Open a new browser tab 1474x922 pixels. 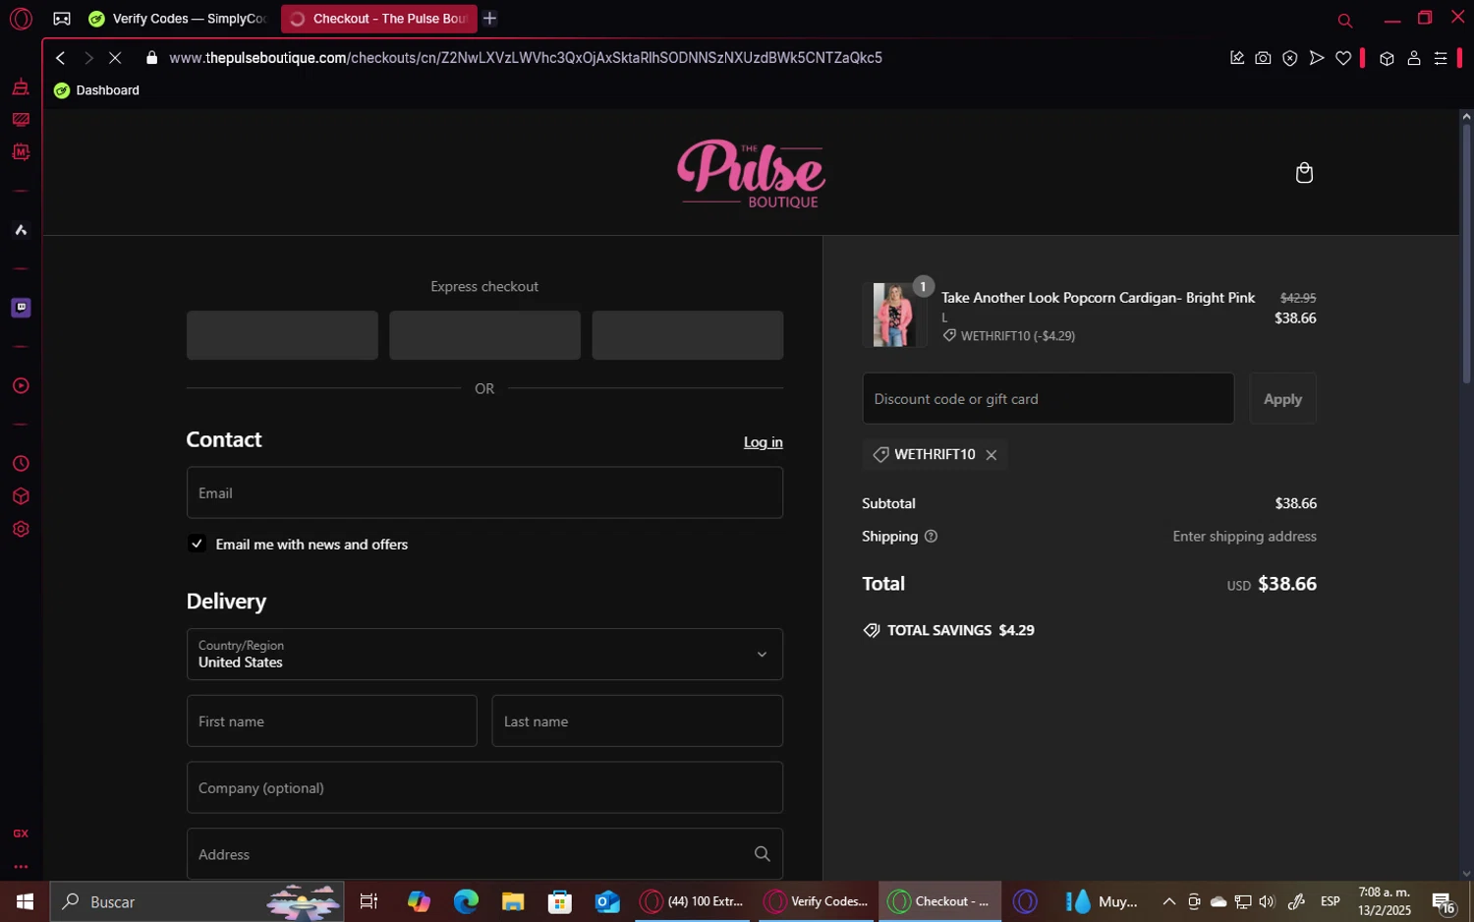[489, 19]
